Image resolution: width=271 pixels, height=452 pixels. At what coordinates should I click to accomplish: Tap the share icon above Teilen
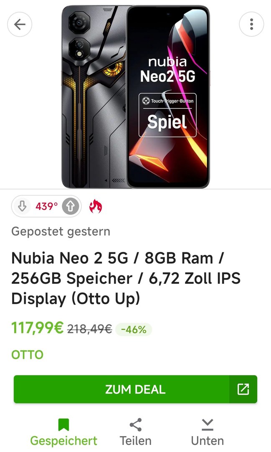coord(135,425)
